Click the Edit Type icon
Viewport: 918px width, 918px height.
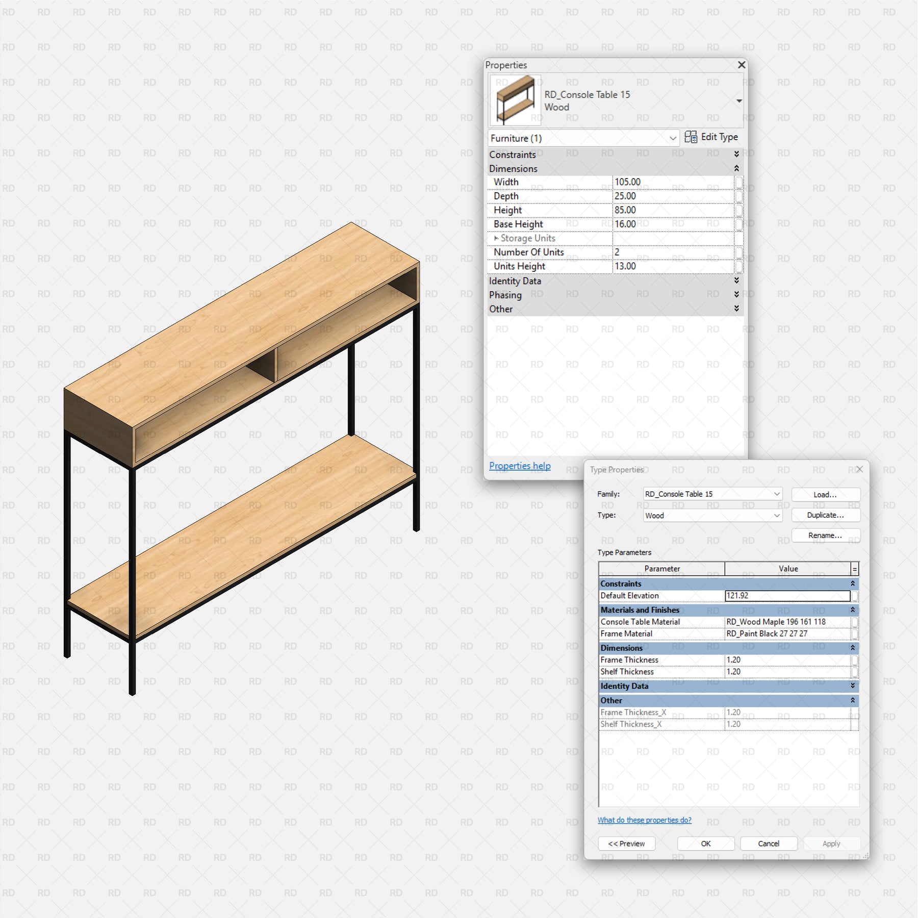691,137
